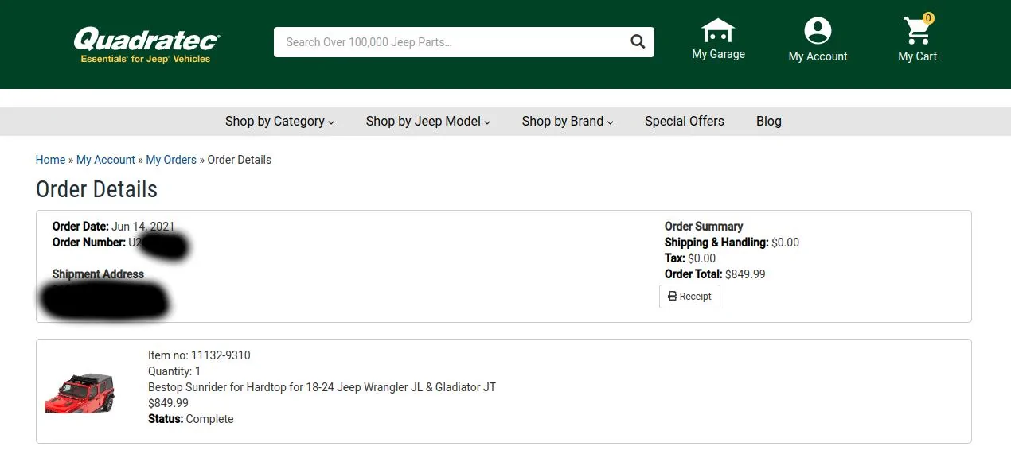This screenshot has width=1011, height=454.
Task: Go to Home breadcrumb link
Action: [x=50, y=160]
